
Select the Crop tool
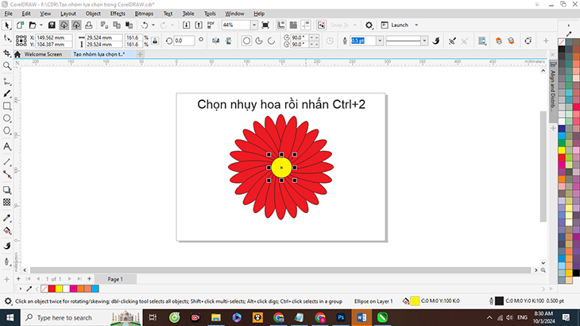click(6, 53)
